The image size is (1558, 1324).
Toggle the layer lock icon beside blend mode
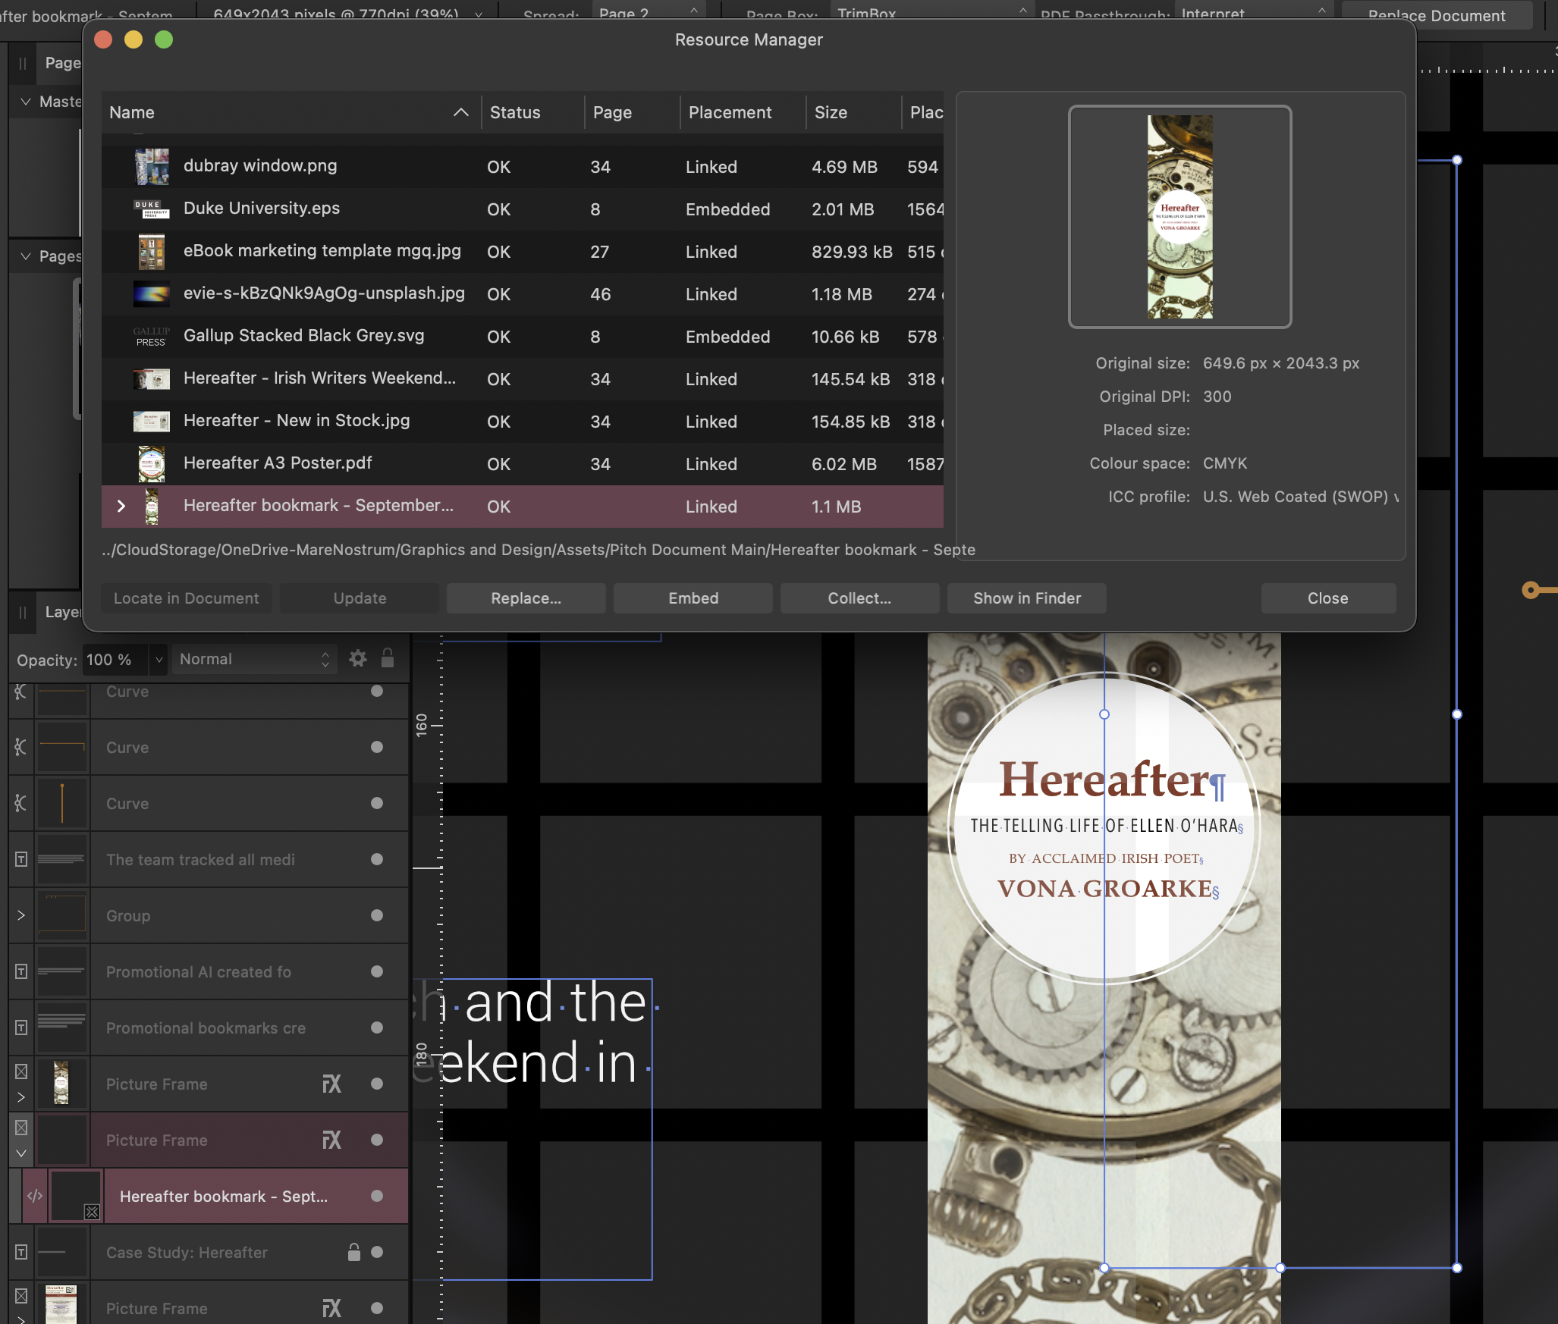click(388, 658)
